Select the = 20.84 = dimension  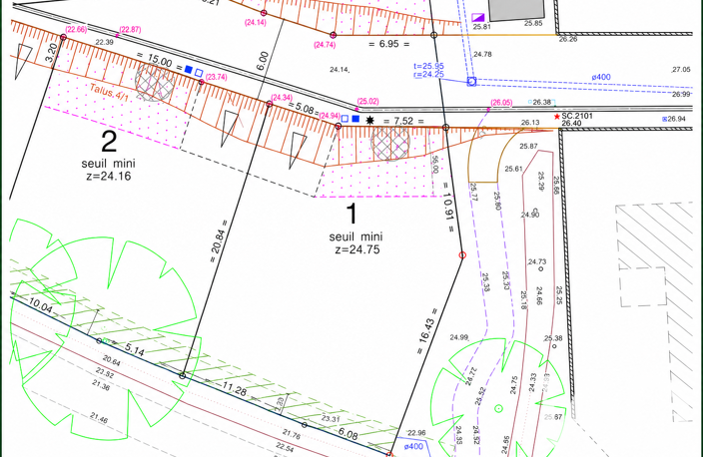[x=219, y=241]
